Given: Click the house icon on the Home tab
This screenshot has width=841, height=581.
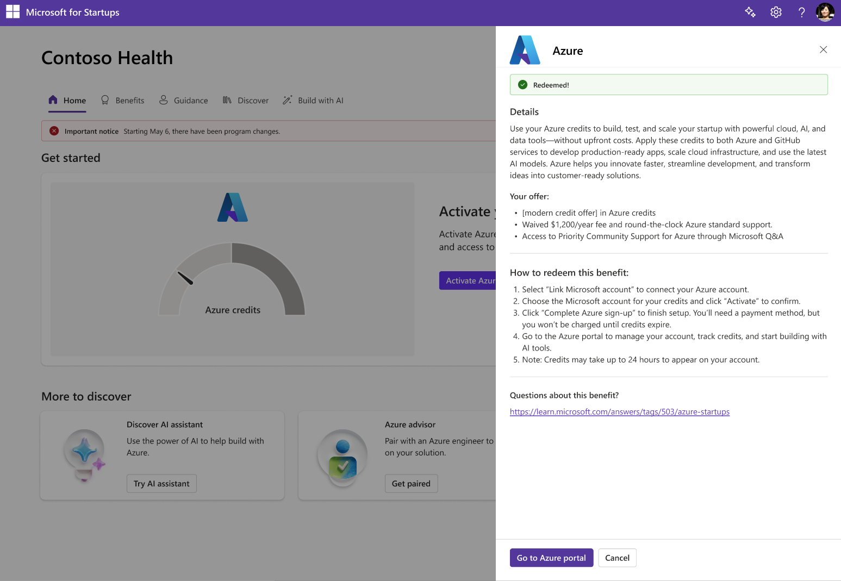Looking at the screenshot, I should (x=52, y=99).
